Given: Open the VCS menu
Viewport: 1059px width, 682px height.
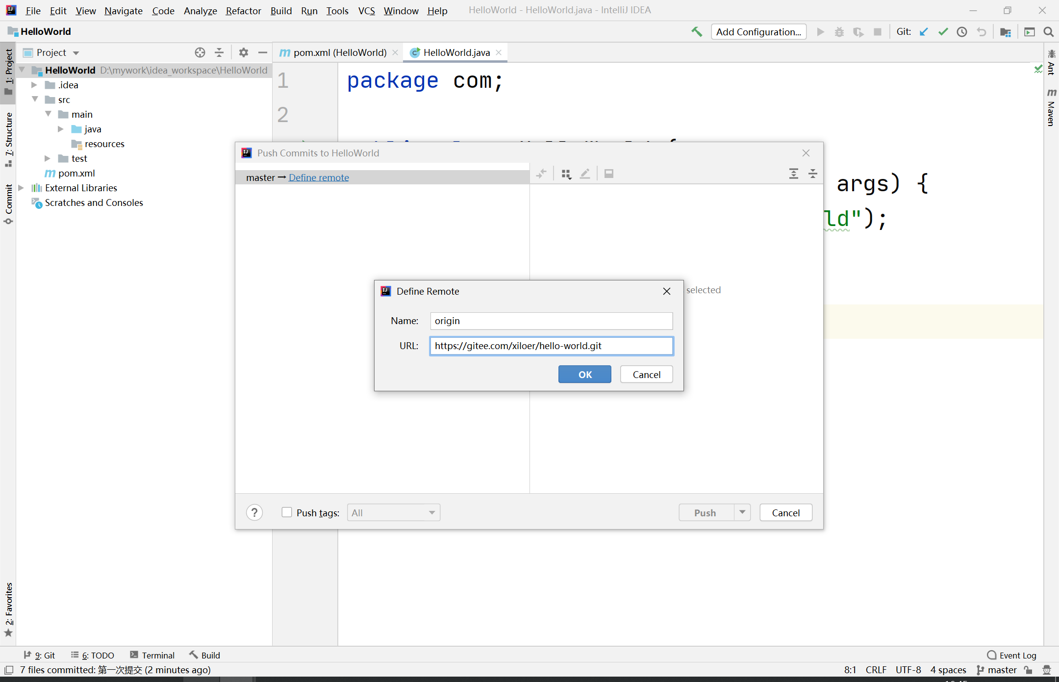Looking at the screenshot, I should (x=366, y=11).
